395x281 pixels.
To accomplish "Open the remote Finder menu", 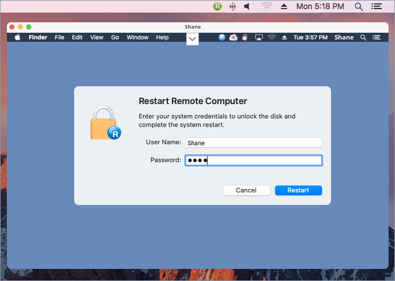I will [38, 37].
